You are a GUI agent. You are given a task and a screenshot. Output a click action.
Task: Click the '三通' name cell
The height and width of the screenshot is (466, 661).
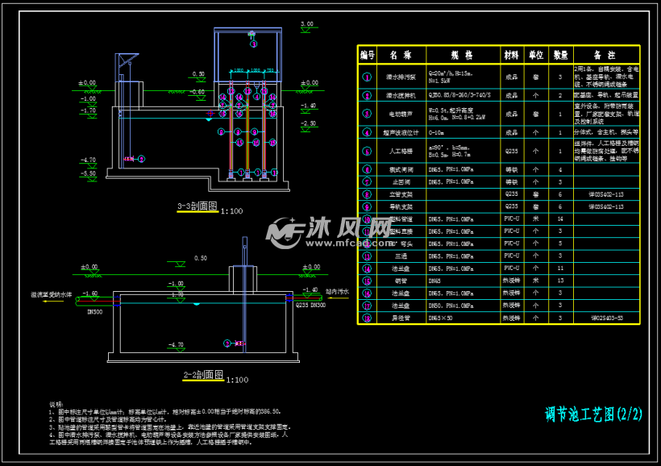(401, 256)
